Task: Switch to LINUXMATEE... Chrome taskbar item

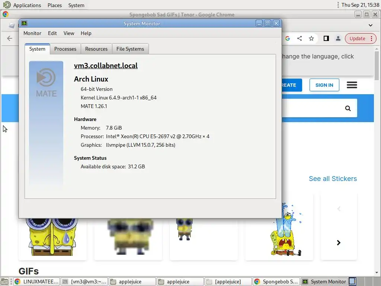Action: click(x=36, y=282)
